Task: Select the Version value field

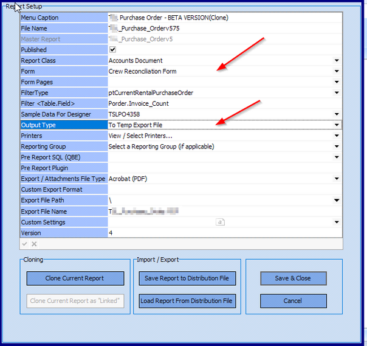Action: point(222,233)
